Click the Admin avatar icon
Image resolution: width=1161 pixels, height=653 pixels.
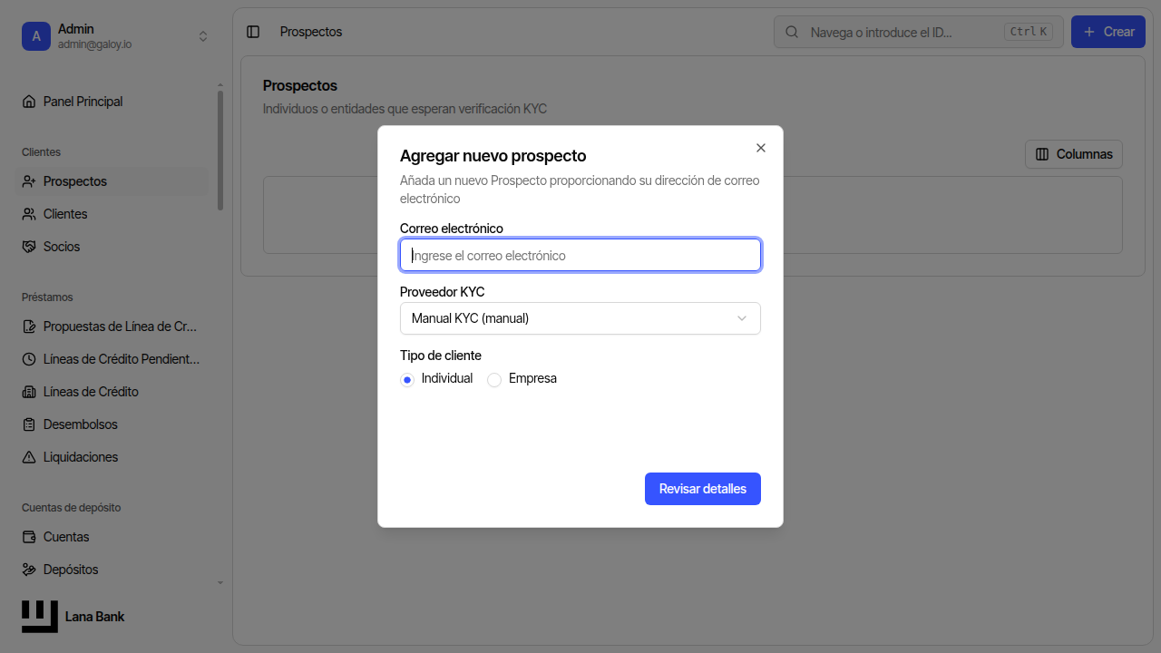click(36, 36)
